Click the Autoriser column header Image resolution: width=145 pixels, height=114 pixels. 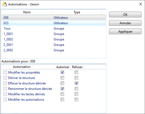tap(63, 67)
